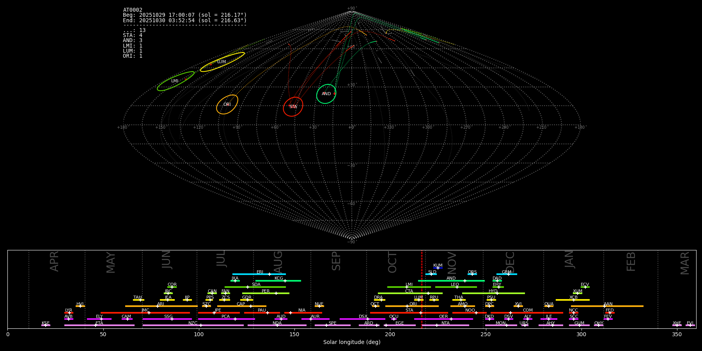702x351 pixels.
Task: Click the green AND radiant circle
Action: tap(326, 94)
